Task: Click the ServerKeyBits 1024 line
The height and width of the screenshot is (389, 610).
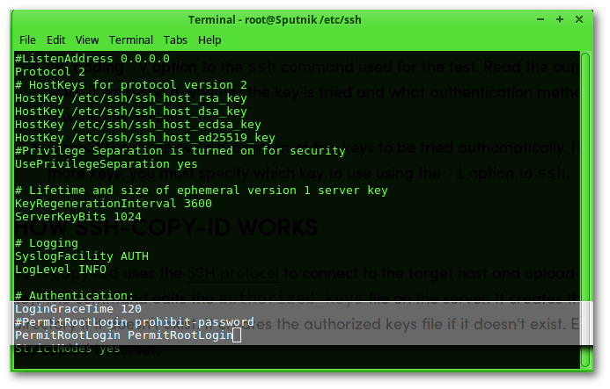Action: click(78, 217)
